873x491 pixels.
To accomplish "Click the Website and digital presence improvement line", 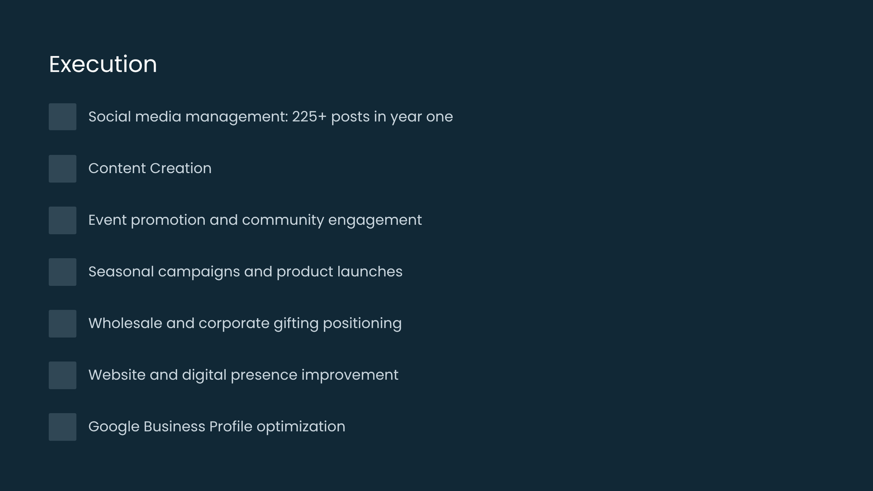I will 243,375.
